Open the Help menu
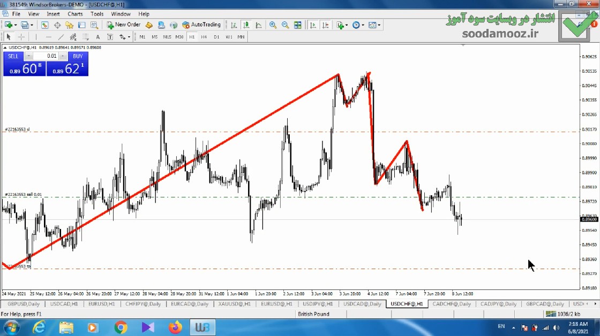Image resolution: width=600 pixels, height=336 pixels. (144, 14)
